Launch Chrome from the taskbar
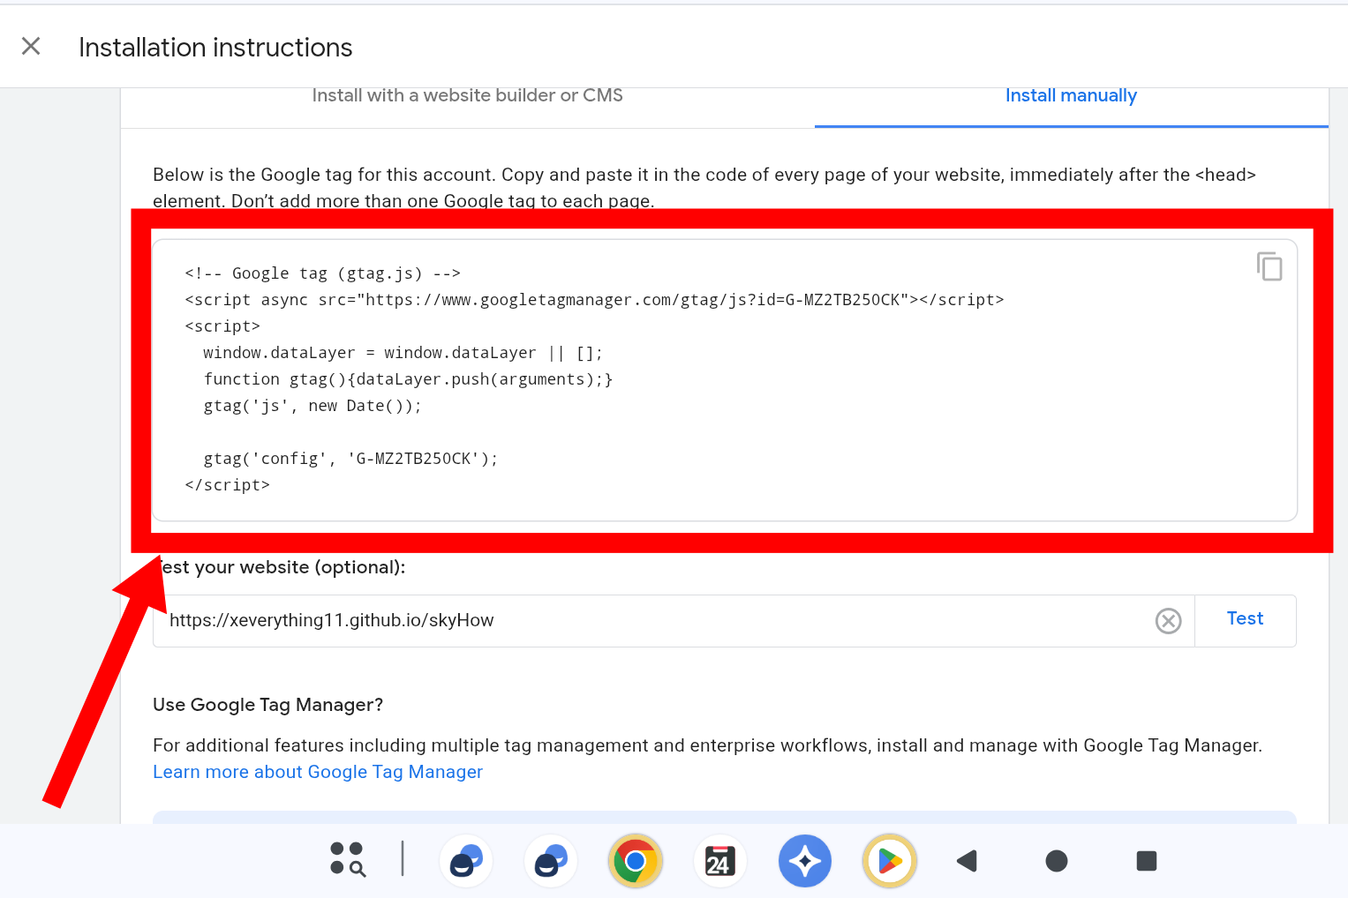 click(x=635, y=861)
